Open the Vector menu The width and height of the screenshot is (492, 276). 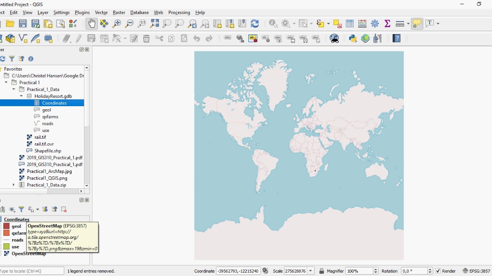[101, 12]
